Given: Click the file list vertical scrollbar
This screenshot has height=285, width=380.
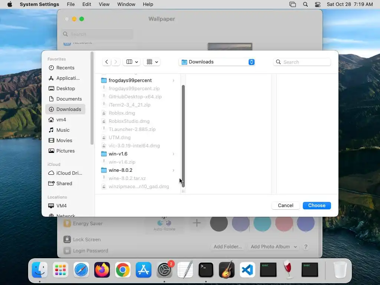Looking at the screenshot, I should pos(183,136).
